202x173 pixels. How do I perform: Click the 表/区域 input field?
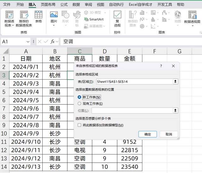pos(135,81)
